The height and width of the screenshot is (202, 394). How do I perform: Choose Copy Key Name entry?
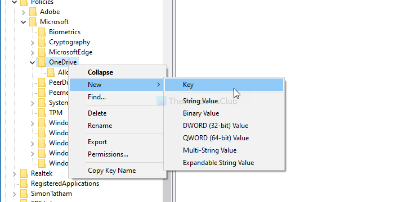(112, 171)
